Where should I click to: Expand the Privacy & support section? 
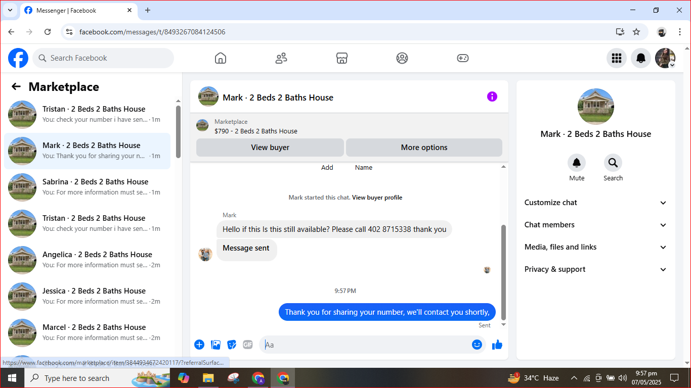tap(596, 269)
